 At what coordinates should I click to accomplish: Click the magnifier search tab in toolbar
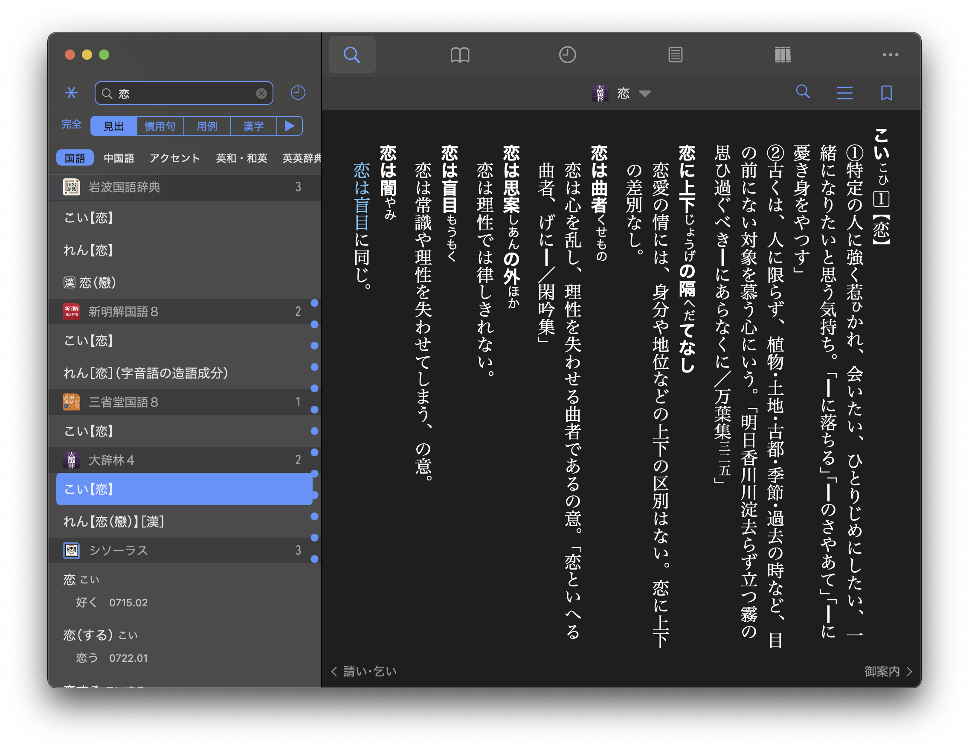click(352, 55)
